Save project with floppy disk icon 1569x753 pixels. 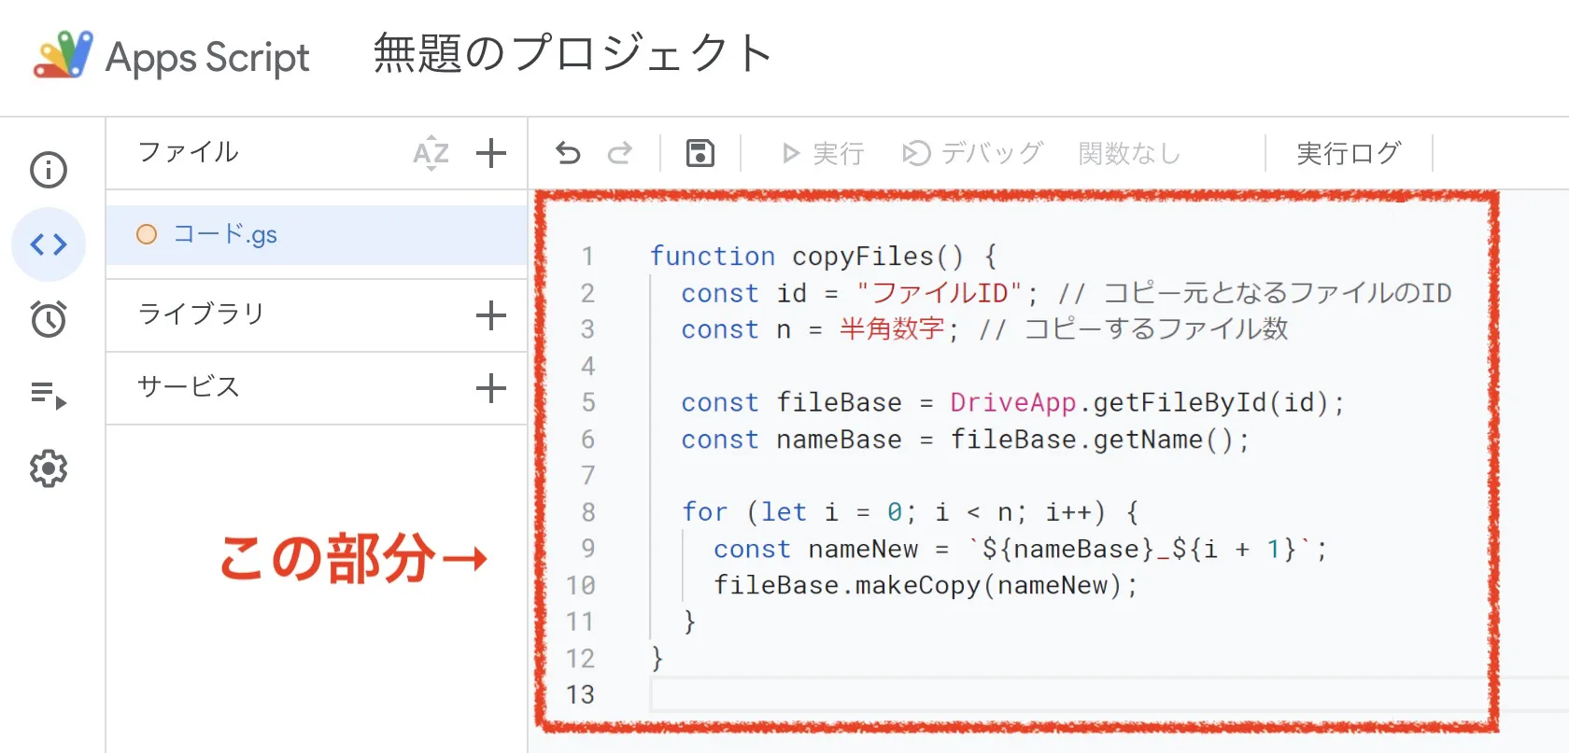700,153
